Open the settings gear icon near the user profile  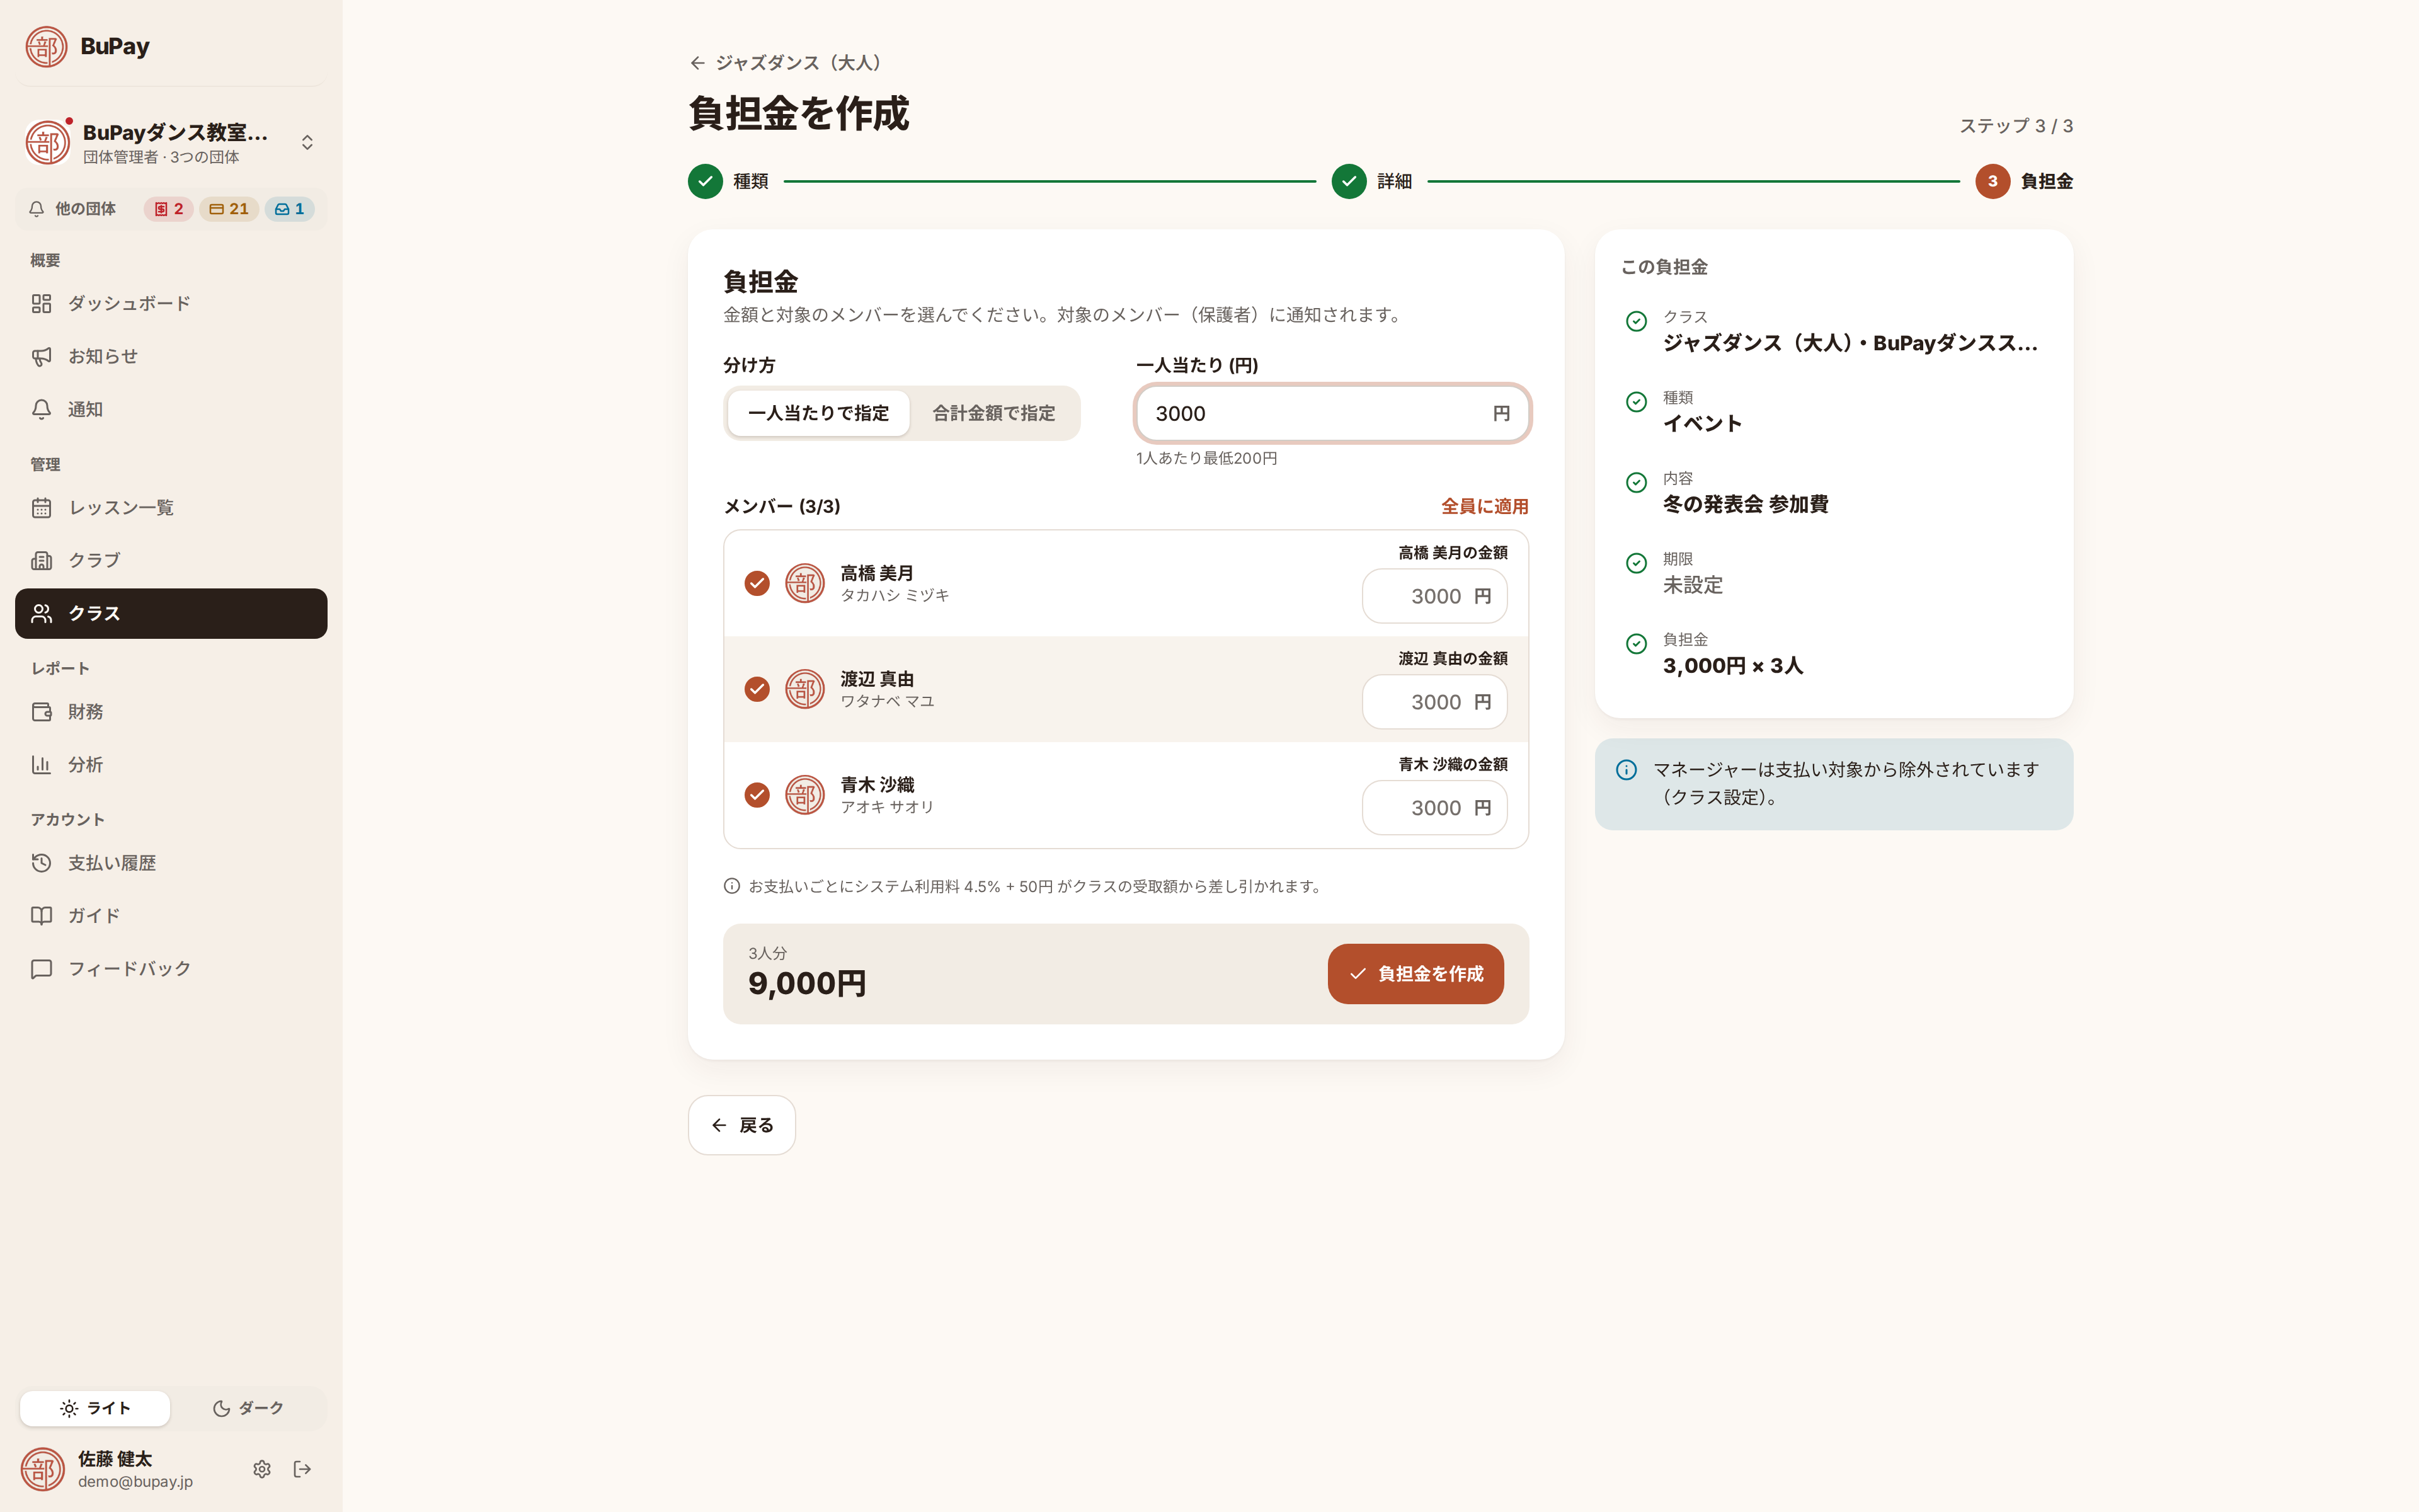point(262,1469)
